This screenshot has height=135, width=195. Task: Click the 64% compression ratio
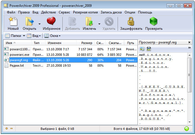point(100,55)
